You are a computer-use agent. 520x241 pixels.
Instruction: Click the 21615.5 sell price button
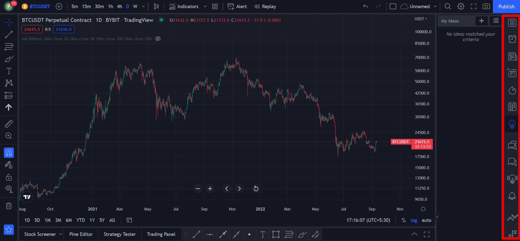click(x=32, y=29)
